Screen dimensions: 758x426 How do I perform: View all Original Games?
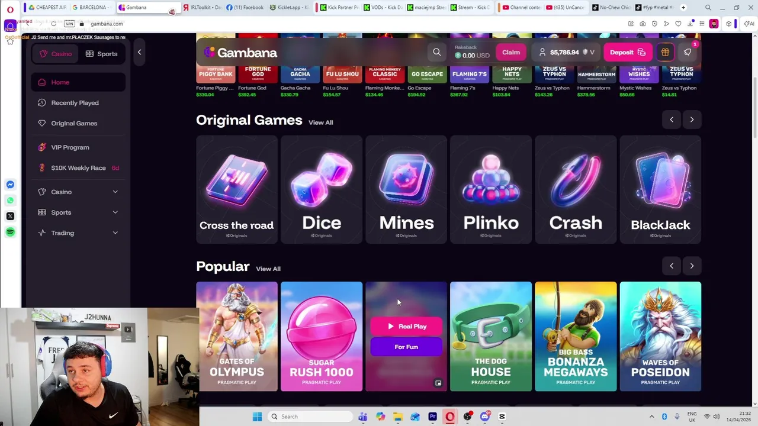click(x=320, y=122)
